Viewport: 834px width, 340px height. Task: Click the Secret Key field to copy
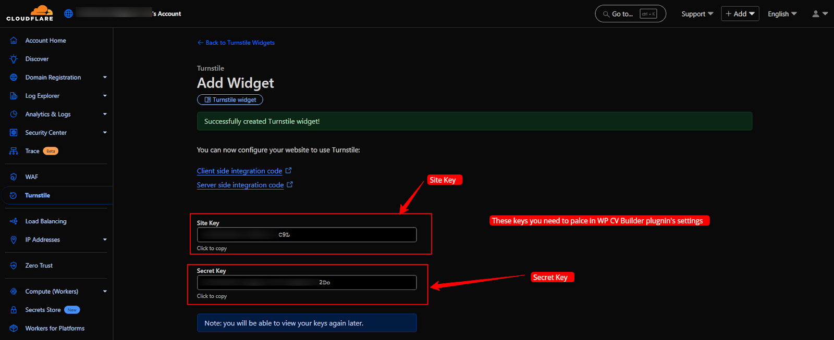306,282
